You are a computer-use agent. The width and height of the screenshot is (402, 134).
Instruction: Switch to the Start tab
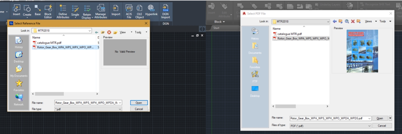[x=216, y=28]
